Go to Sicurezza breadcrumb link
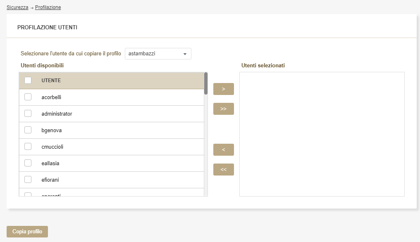The height and width of the screenshot is (242, 420). coord(17,7)
